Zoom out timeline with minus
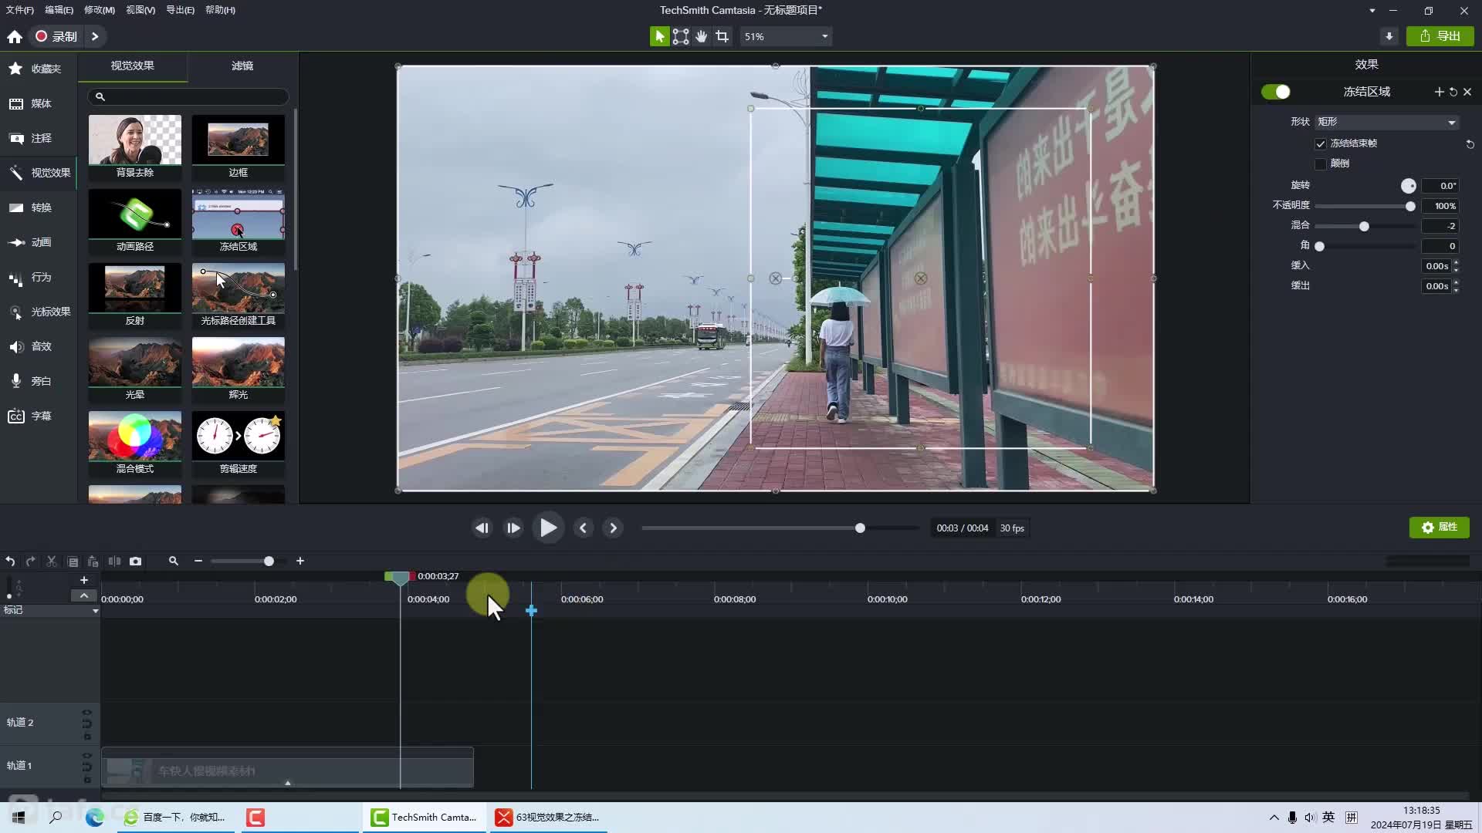 (x=198, y=562)
